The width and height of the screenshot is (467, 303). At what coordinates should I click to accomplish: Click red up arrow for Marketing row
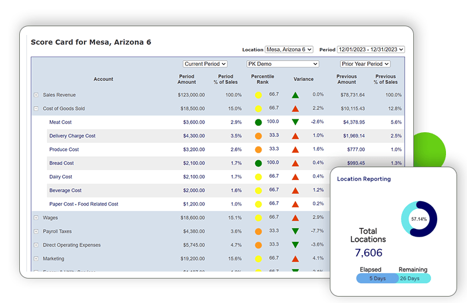coord(295,259)
